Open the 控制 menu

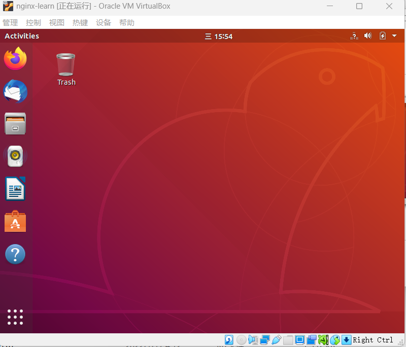point(33,23)
